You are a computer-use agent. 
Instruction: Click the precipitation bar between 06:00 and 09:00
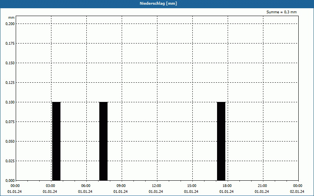103,141
